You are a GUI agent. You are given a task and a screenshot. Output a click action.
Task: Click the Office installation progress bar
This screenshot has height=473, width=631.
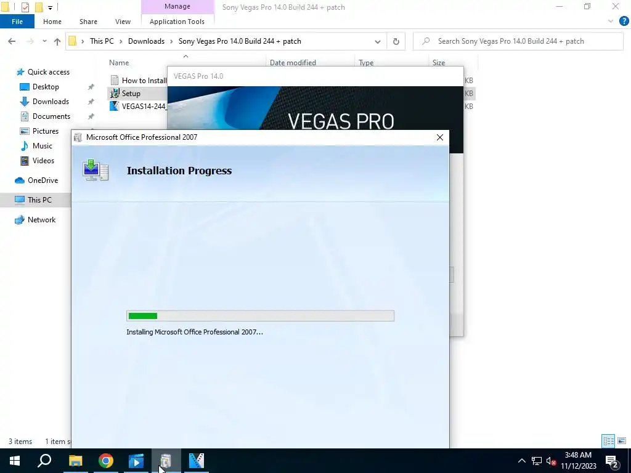pos(261,316)
